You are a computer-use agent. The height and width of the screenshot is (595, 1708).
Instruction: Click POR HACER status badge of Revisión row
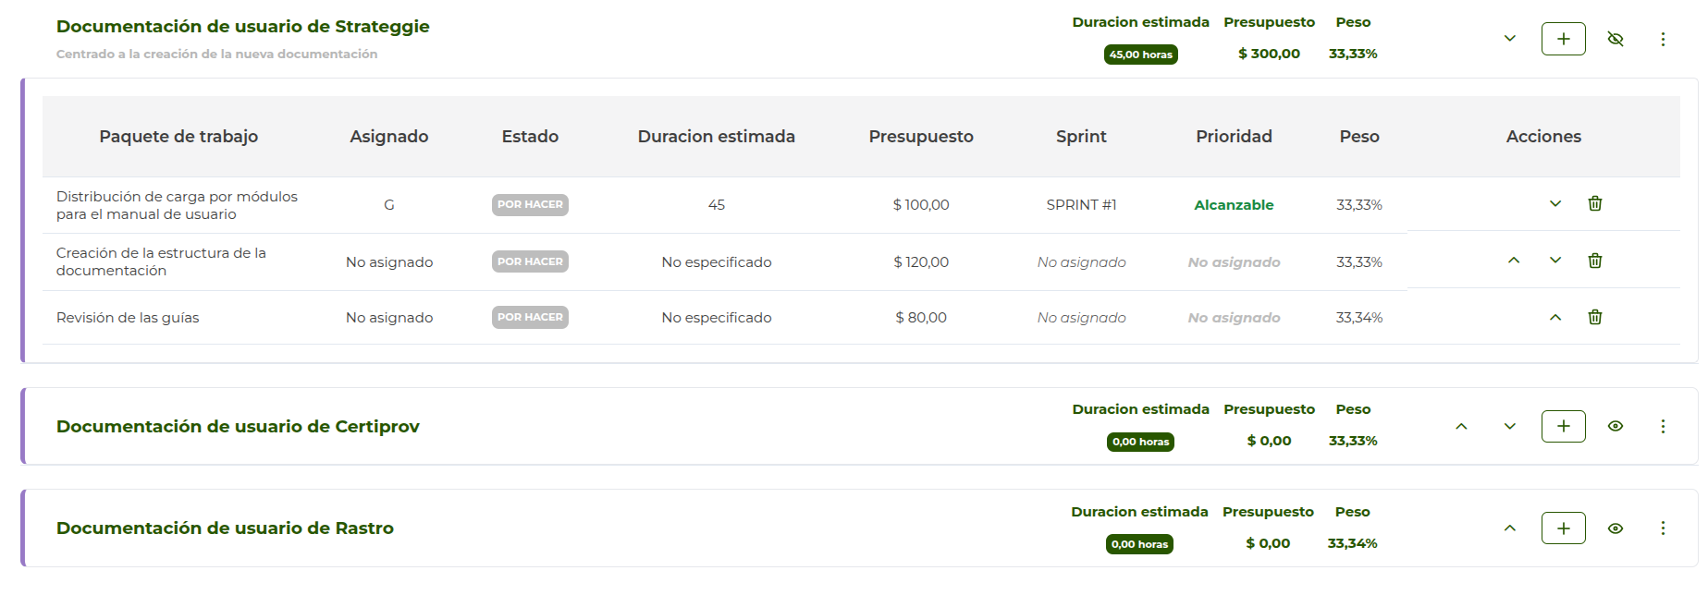pos(530,317)
